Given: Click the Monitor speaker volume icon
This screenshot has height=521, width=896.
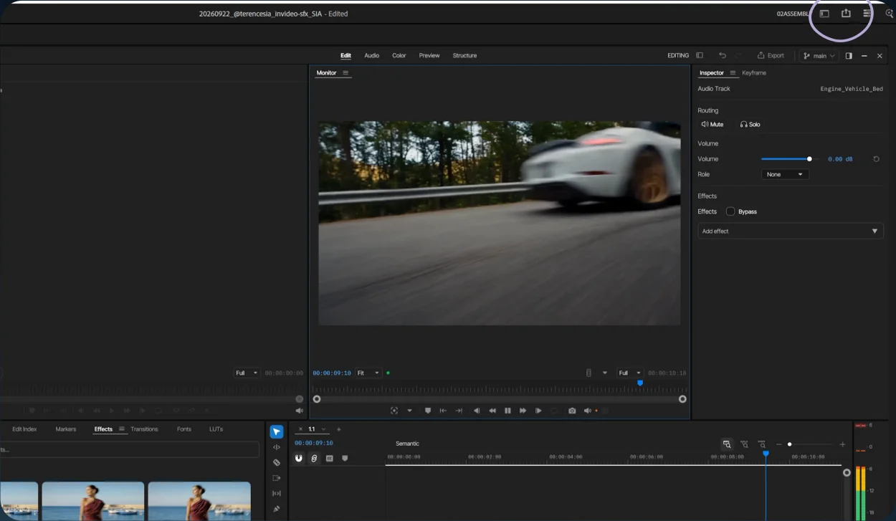Looking at the screenshot, I should pos(587,411).
